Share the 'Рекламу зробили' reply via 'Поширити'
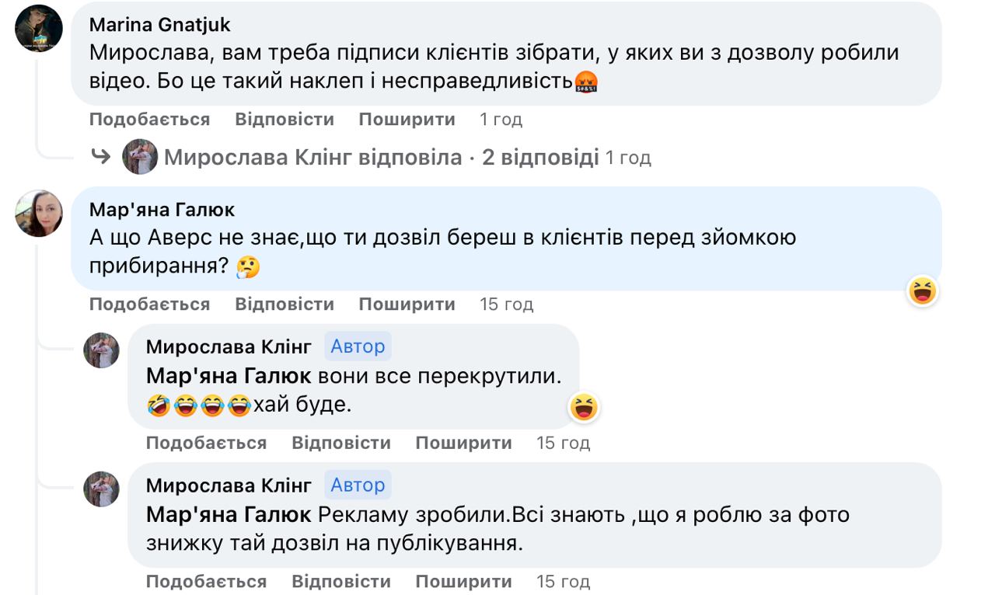Screen dimensions: 995x595 tap(463, 581)
